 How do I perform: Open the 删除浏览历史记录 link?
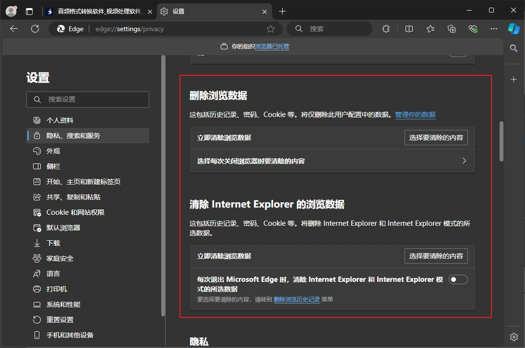[297, 299]
